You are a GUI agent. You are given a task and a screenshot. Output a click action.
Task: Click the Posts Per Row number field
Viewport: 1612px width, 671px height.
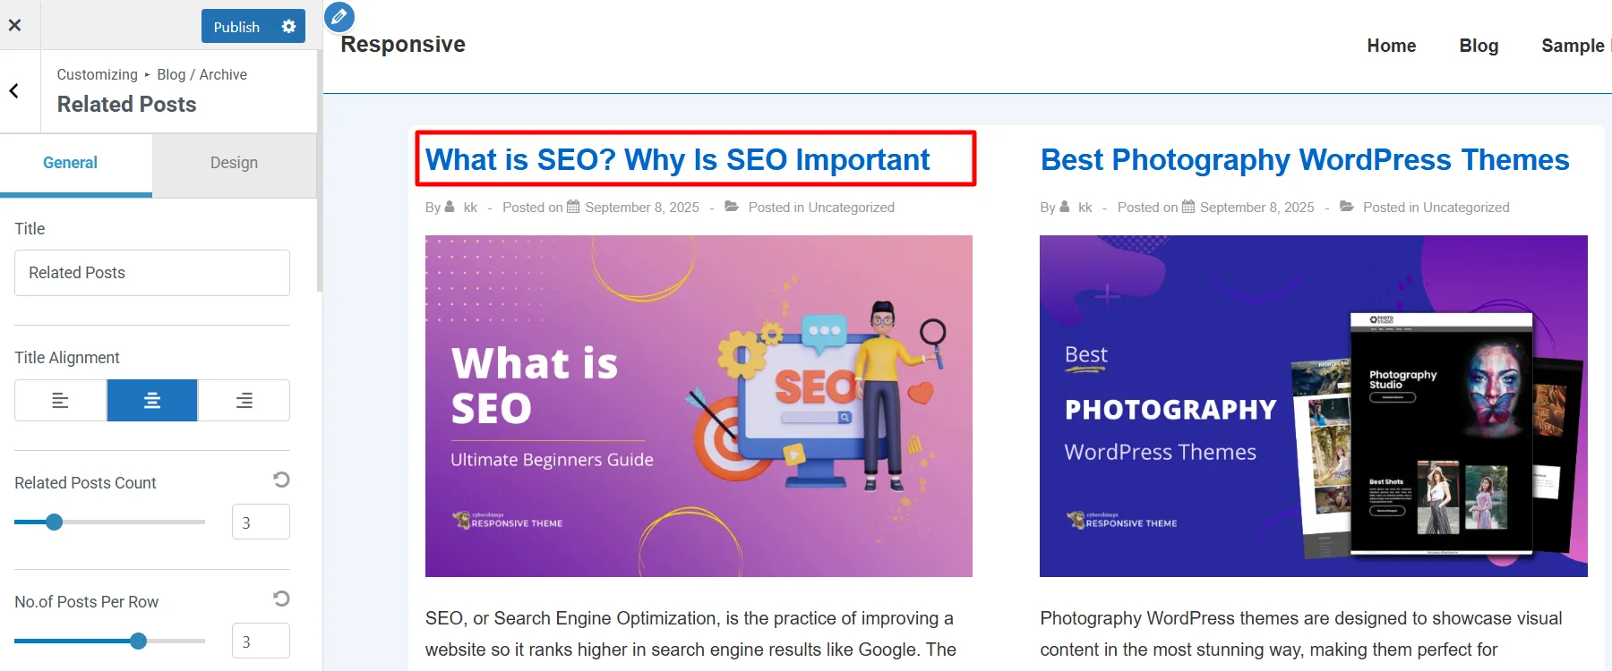click(x=261, y=641)
